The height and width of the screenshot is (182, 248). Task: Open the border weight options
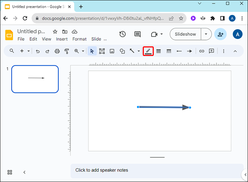[158, 51]
